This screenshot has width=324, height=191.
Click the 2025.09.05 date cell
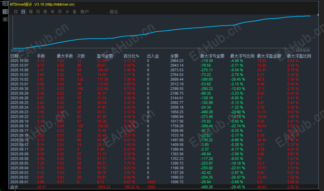click(19, 163)
